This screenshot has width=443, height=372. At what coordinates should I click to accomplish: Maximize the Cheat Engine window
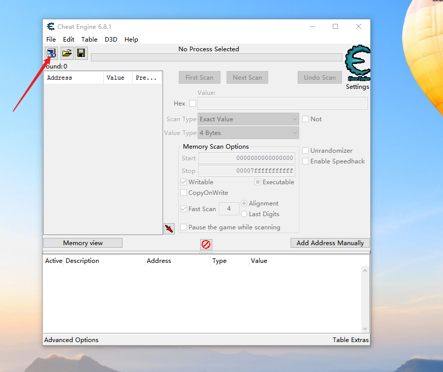point(335,26)
